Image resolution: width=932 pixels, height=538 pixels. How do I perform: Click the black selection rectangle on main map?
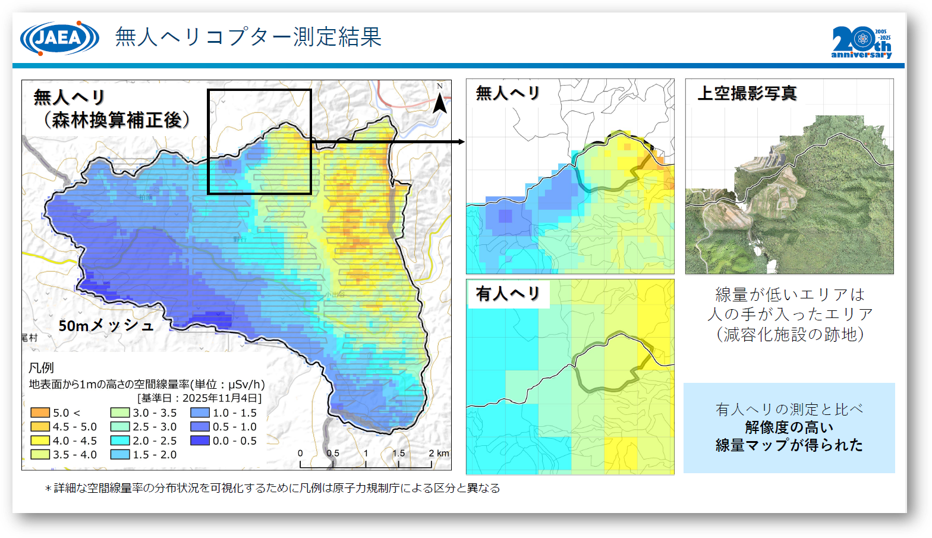pyautogui.click(x=259, y=90)
